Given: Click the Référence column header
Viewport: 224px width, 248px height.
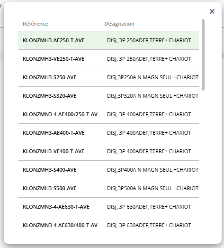Looking at the screenshot, I should (x=36, y=24).
